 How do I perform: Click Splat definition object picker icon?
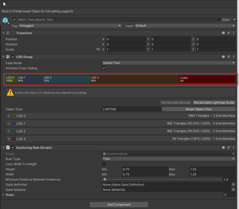pyautogui.click(x=233, y=185)
